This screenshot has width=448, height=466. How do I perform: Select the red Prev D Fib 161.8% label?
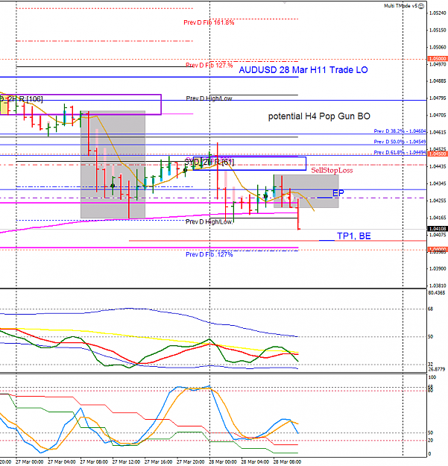(x=209, y=22)
